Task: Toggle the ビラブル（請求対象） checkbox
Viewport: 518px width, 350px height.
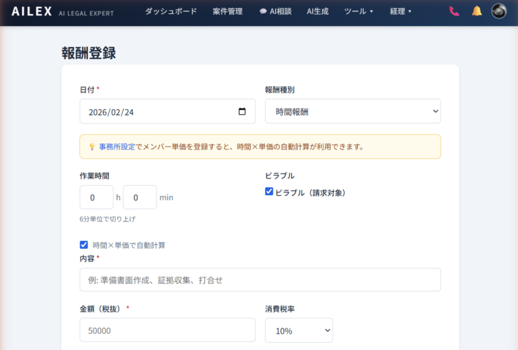Action: [269, 192]
